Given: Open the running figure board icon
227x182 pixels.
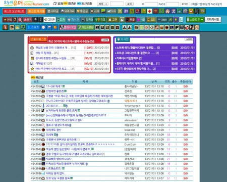Looking at the screenshot, I should pos(23,27).
